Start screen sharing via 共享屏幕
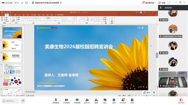Image resolution: width=188 pixels, height=105 pixels. point(77,101)
